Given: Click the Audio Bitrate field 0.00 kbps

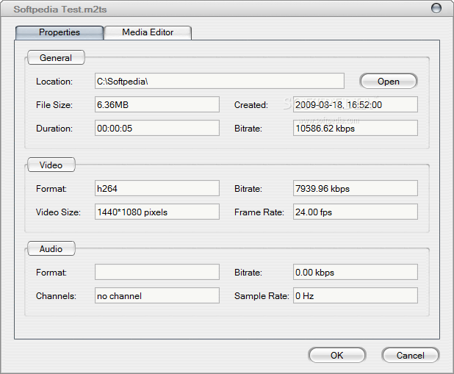Looking at the screenshot, I should click(x=356, y=272).
